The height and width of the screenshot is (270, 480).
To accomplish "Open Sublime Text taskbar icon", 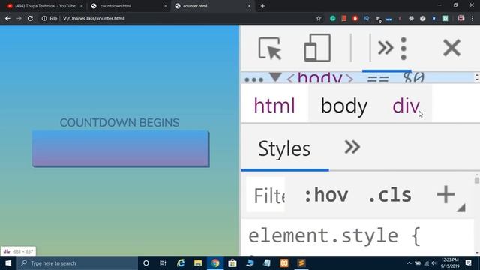I will (301, 263).
